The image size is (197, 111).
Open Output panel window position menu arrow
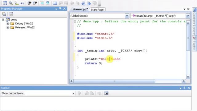point(180,88)
